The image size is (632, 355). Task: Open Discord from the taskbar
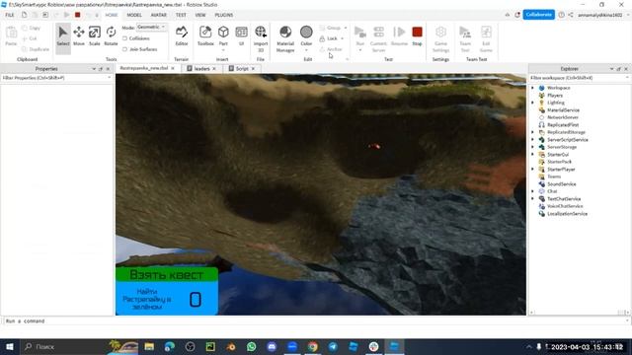pos(272,346)
